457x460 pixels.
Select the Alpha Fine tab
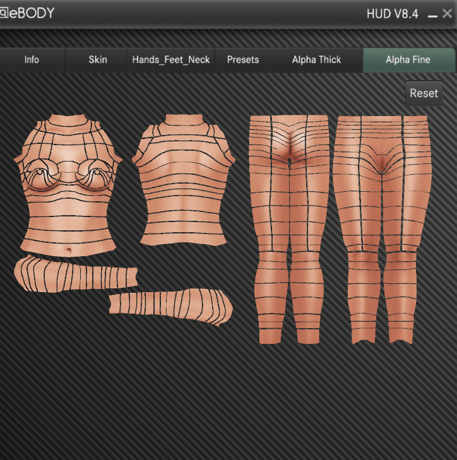tap(408, 60)
